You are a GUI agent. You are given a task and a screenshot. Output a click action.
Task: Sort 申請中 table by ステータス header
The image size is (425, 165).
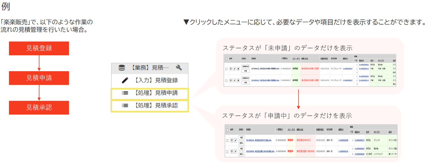pos(291,130)
